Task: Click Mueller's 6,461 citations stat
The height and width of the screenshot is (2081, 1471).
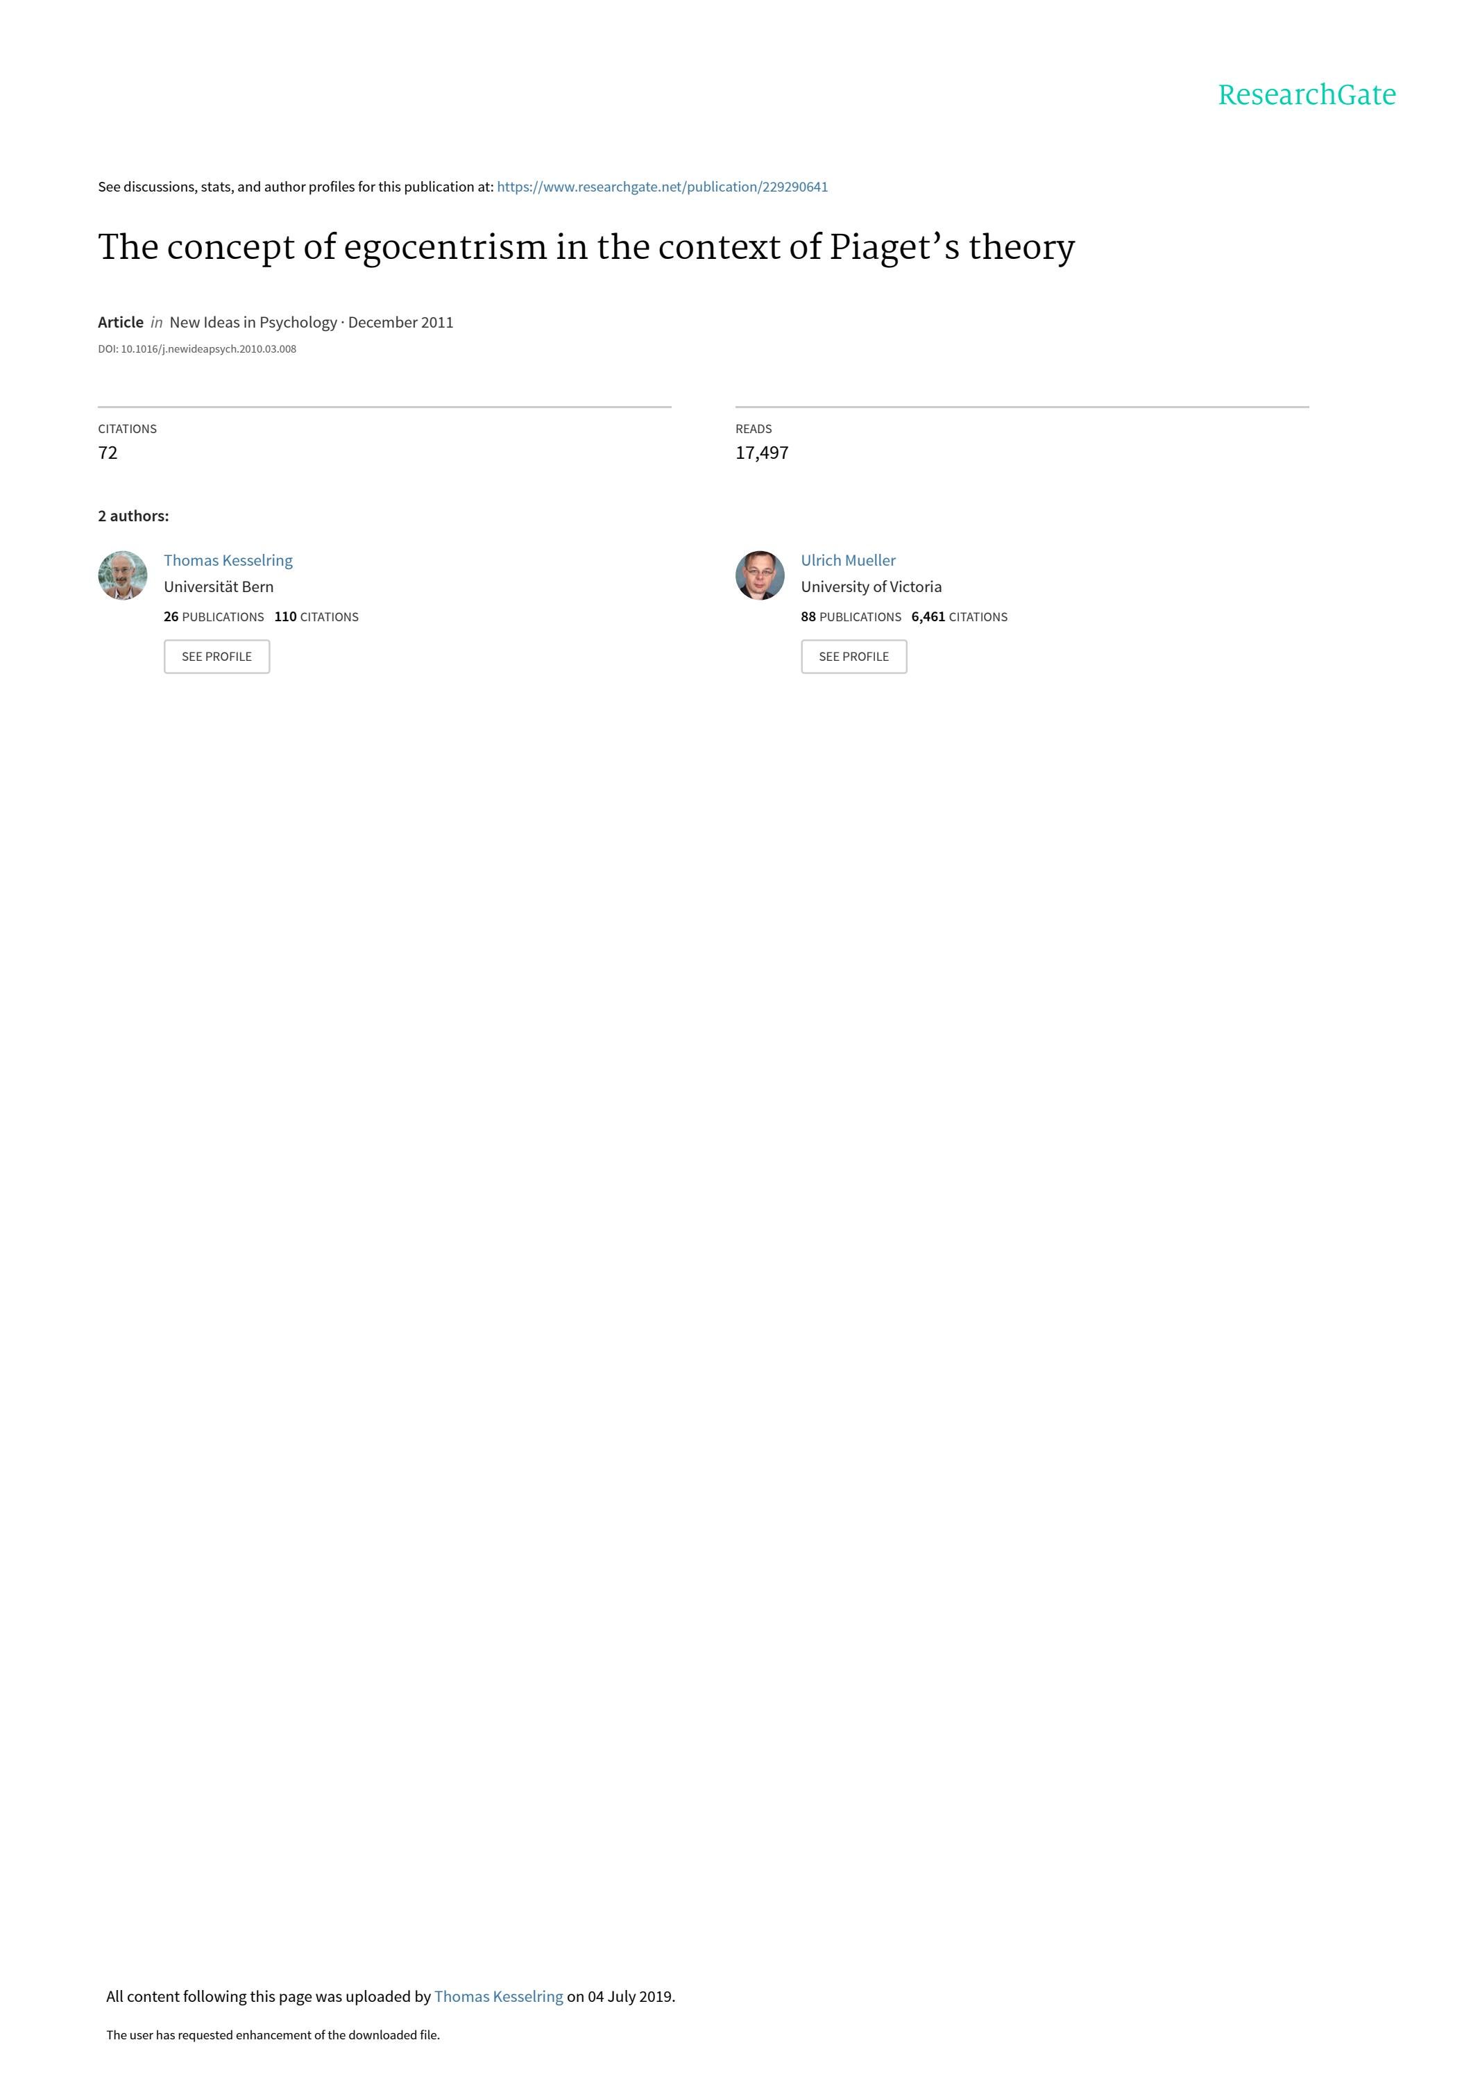Action: 959,616
